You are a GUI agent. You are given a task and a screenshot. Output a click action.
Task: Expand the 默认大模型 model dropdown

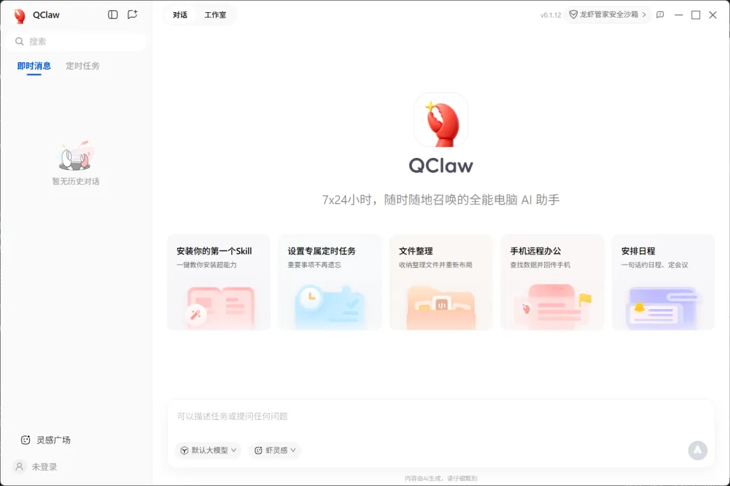coord(208,450)
